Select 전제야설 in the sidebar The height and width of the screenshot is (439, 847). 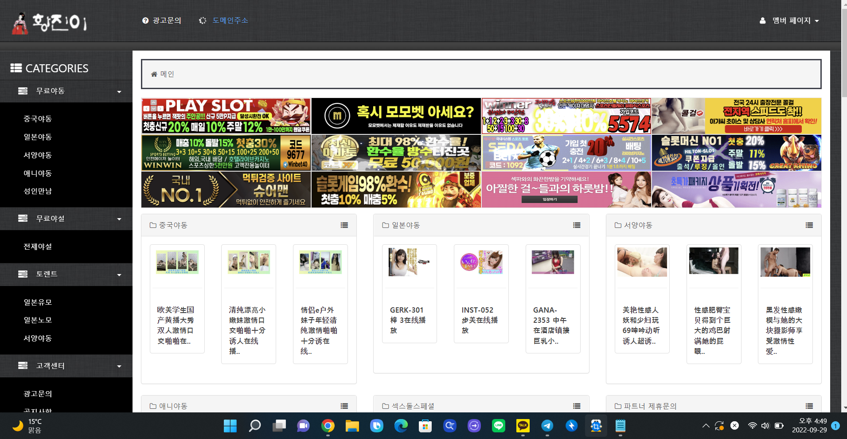pyautogui.click(x=38, y=247)
